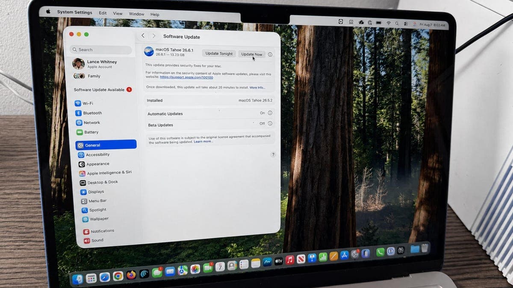Open Messages from the Dock
This screenshot has height=288, width=513.
157,272
